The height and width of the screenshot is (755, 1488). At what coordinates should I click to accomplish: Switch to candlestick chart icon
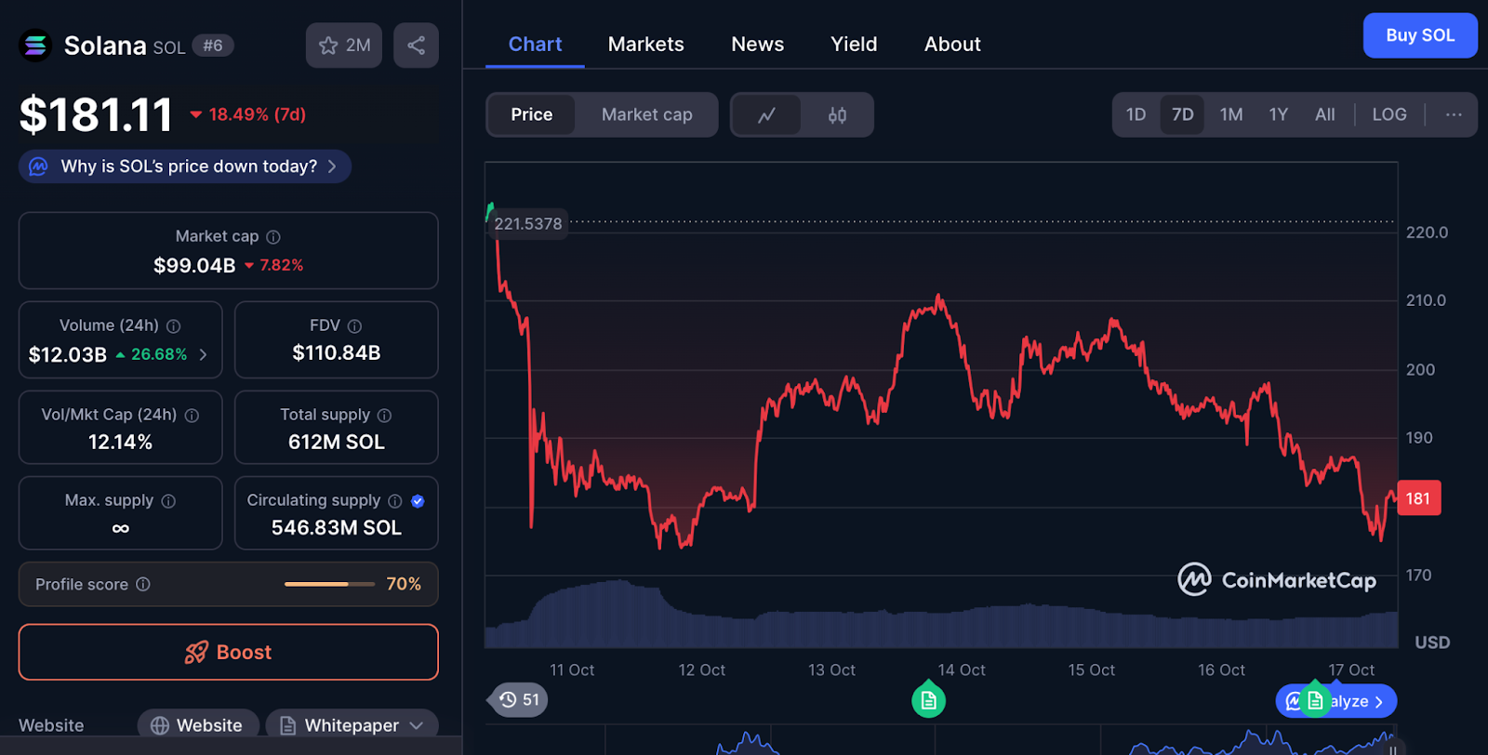point(837,115)
